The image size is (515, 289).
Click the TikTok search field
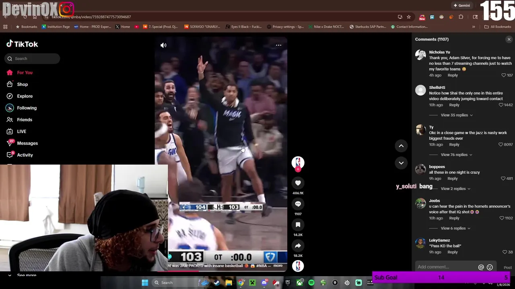[x=32, y=59]
